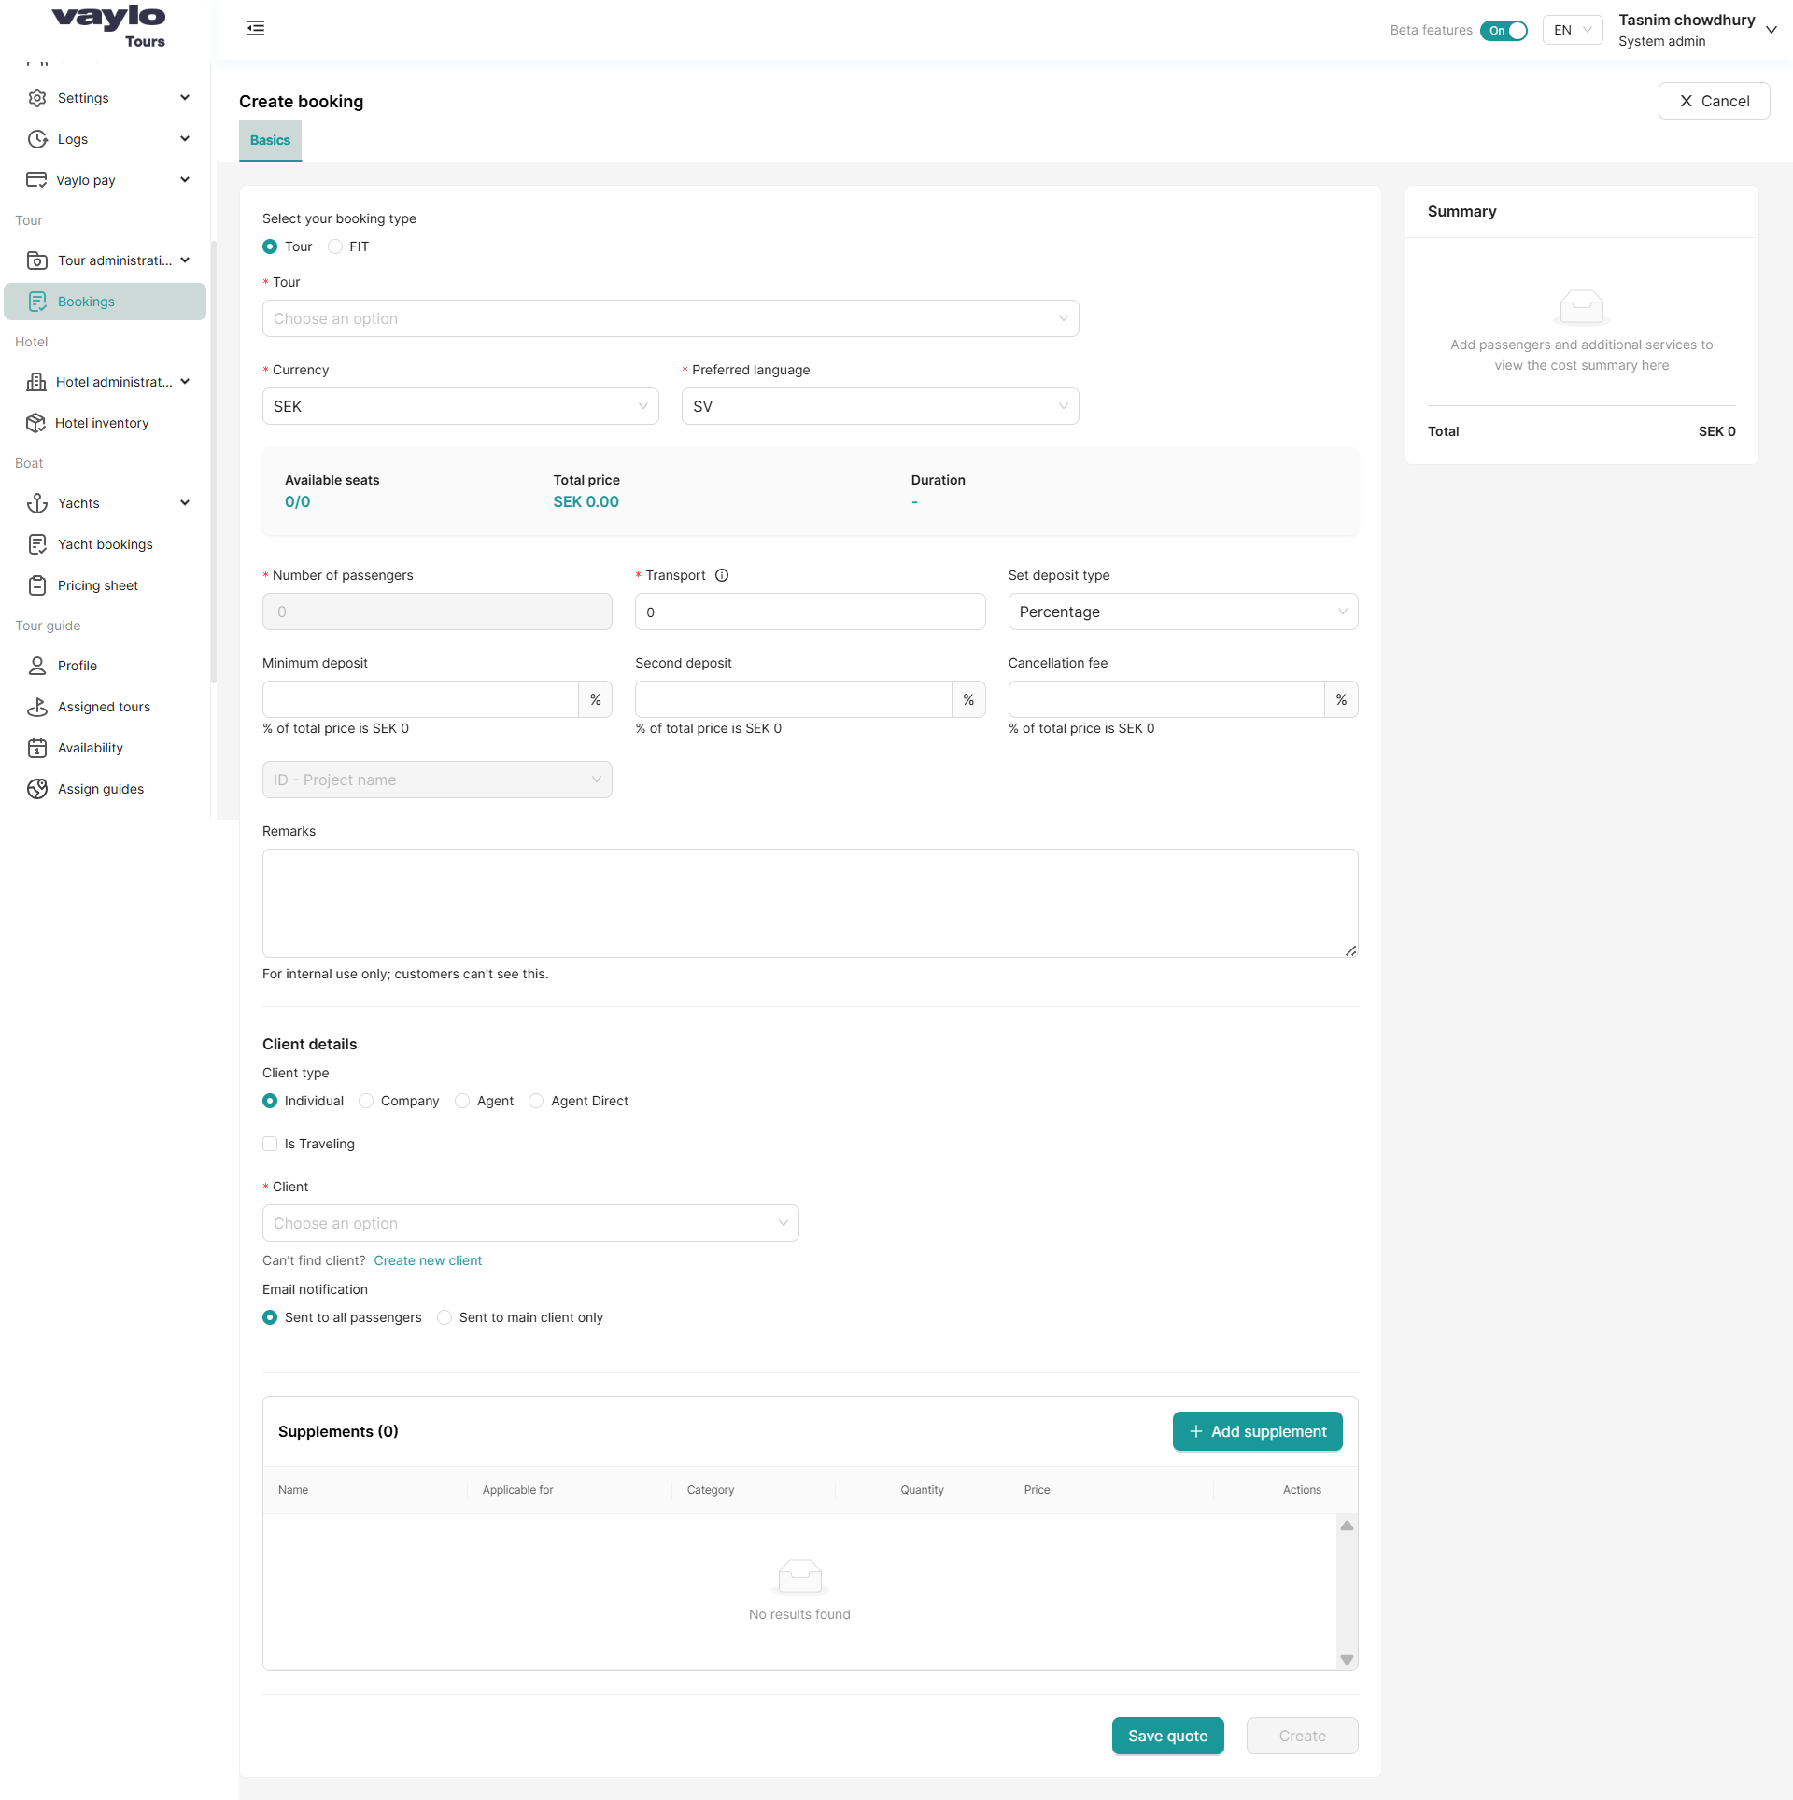1793x1800 pixels.
Task: Click the Create new client link
Action: [x=428, y=1260]
